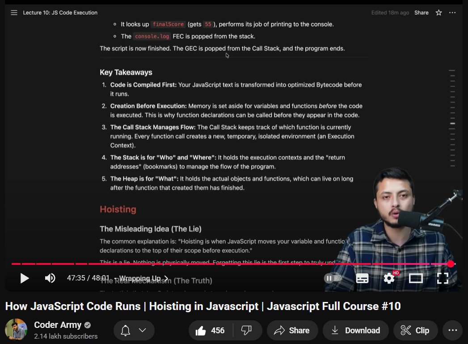Open the Wrapping Up chapter list
Image resolution: width=468 pixels, height=344 pixels.
click(x=144, y=278)
